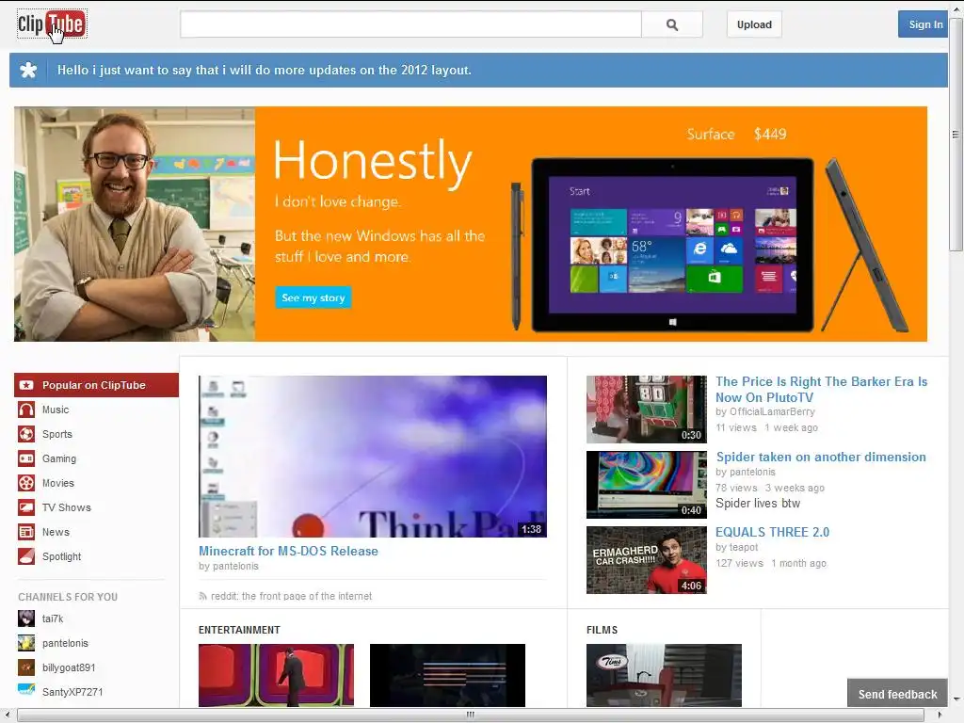This screenshot has width=964, height=723.
Task: Click the horizontal scrollbar left arrow
Action: [x=7, y=715]
